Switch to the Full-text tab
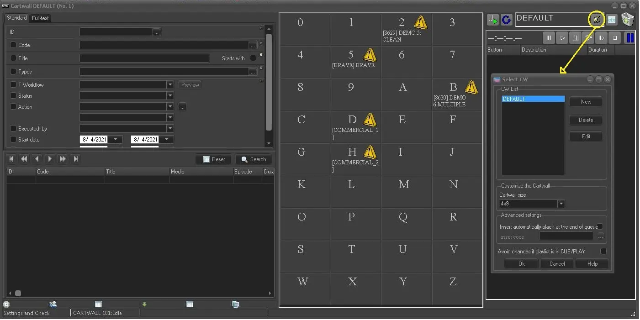The image size is (640, 320). [40, 18]
